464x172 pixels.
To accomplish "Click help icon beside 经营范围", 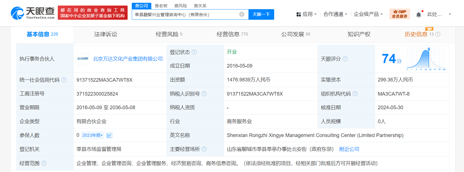I will 44,163.
